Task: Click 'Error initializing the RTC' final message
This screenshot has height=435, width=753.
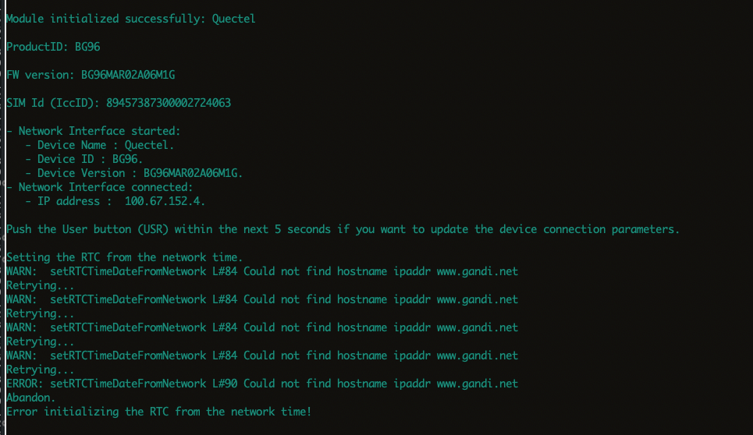Action: tap(159, 412)
